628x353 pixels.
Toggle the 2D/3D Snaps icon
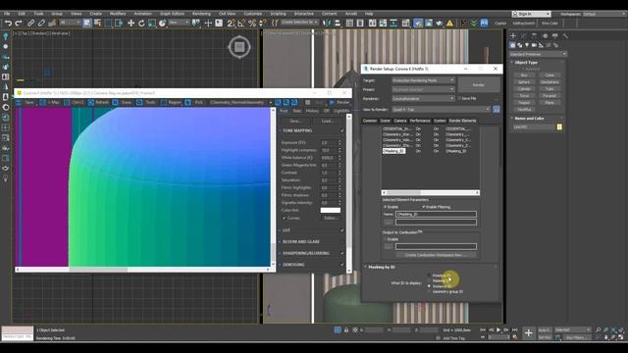(232, 24)
